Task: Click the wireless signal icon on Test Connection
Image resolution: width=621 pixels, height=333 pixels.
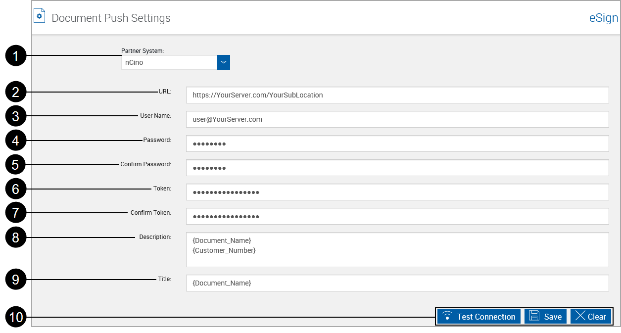Action: (447, 316)
